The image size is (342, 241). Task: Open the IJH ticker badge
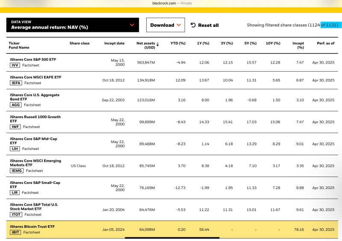(x=15, y=149)
